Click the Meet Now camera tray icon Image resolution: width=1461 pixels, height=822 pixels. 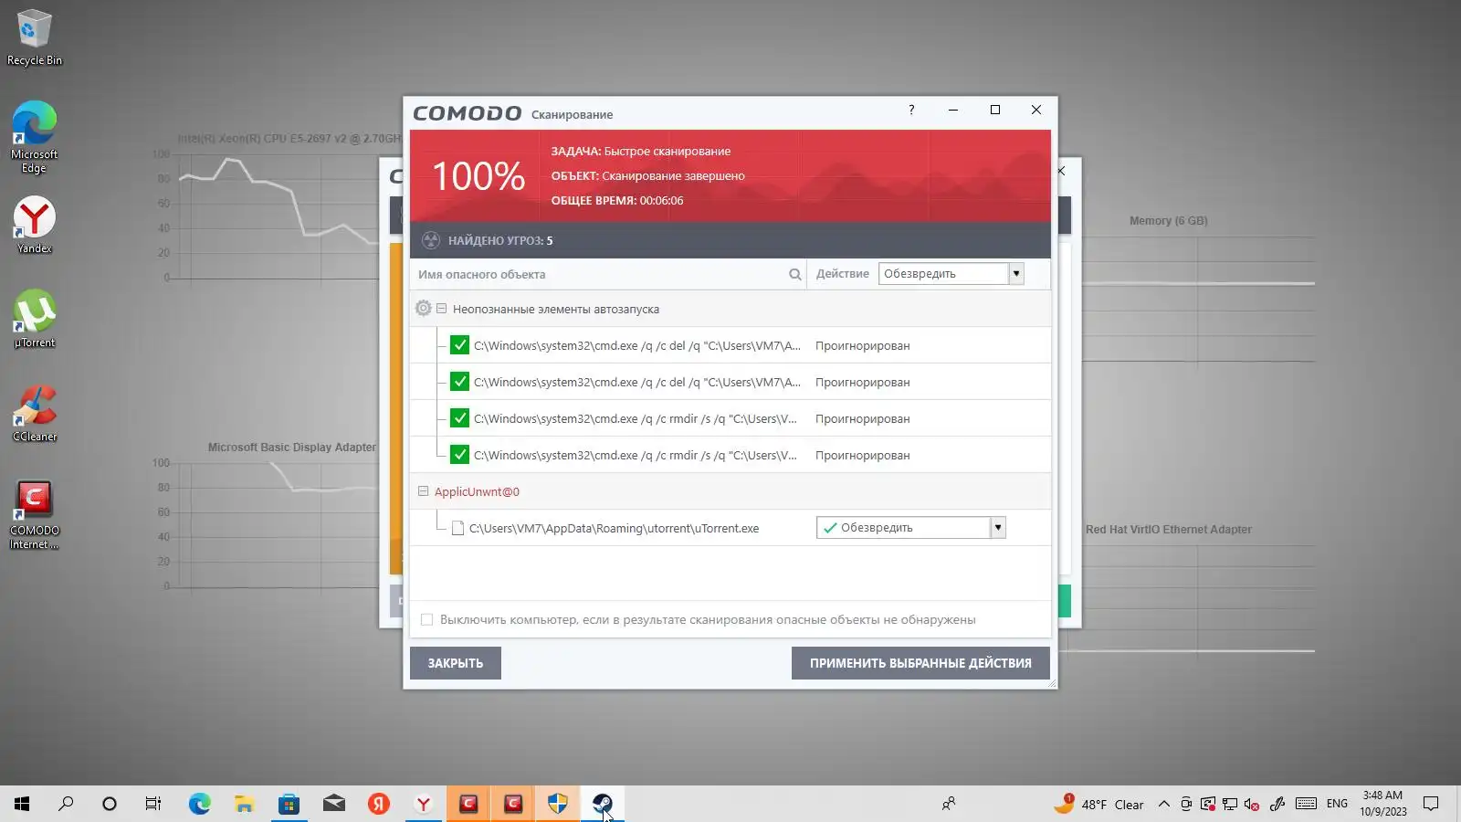coord(1185,804)
